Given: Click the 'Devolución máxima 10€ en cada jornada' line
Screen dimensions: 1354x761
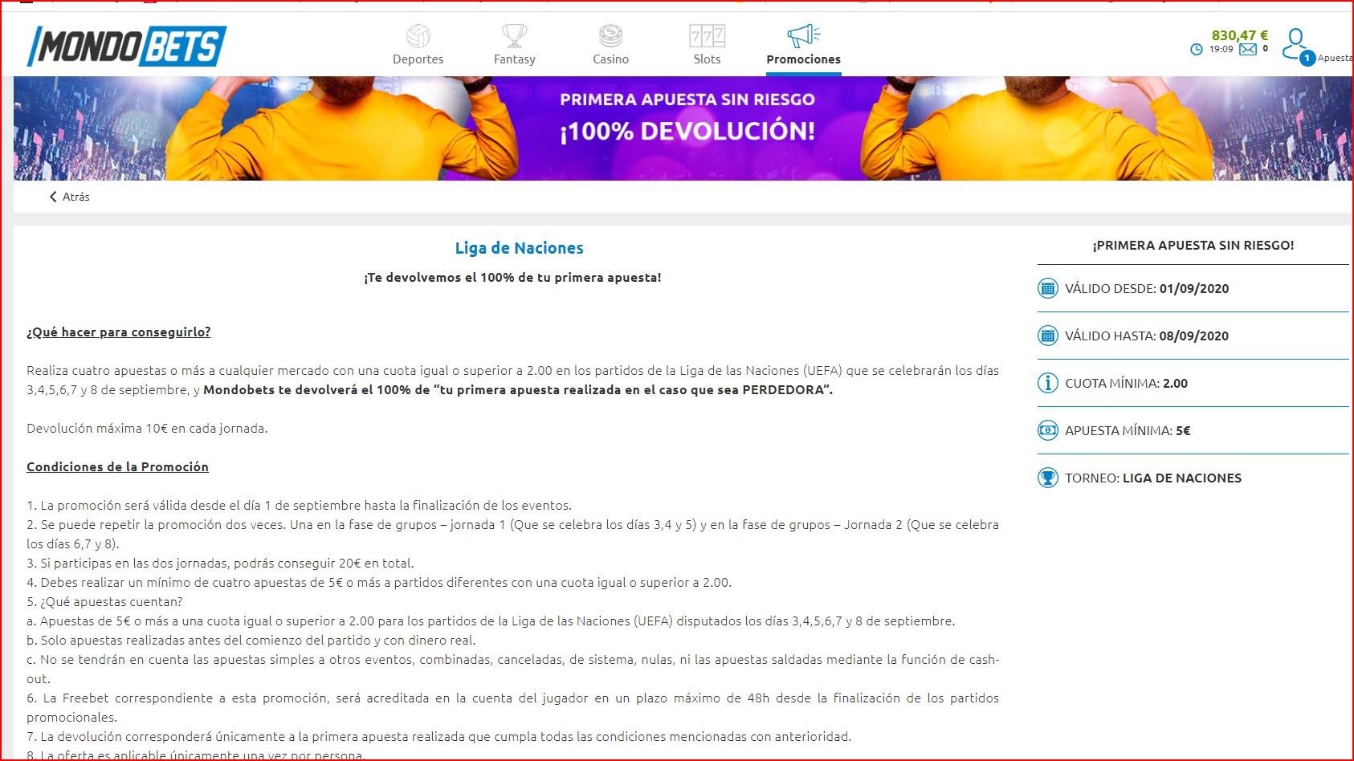Looking at the screenshot, I should [147, 429].
